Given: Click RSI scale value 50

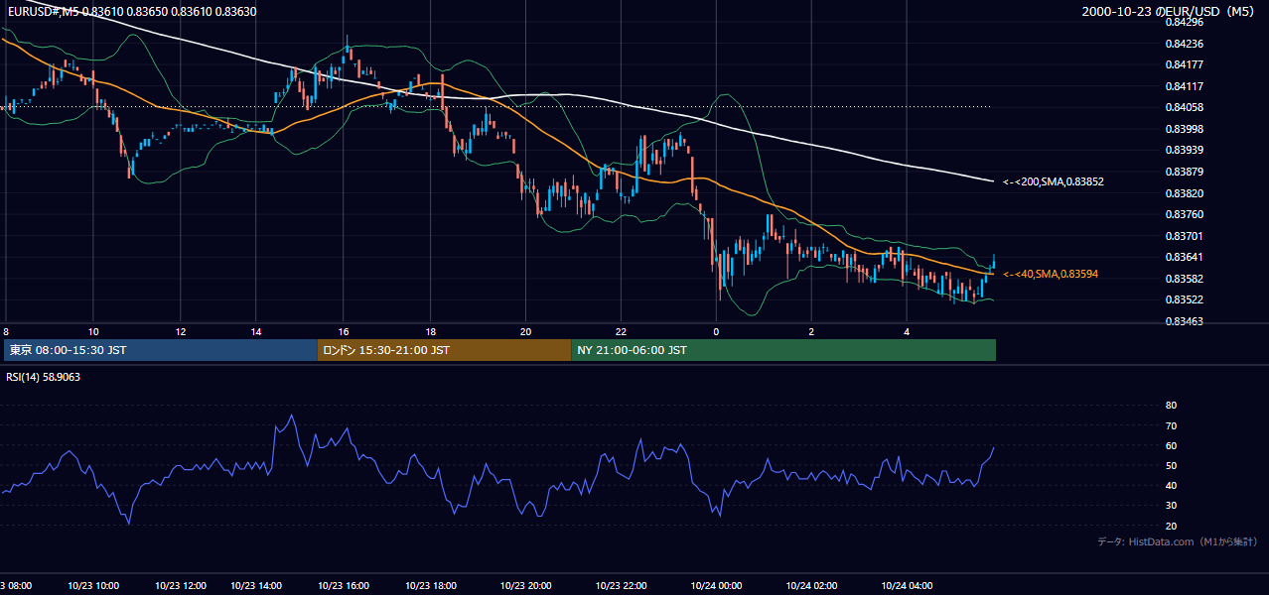Looking at the screenshot, I should tap(1171, 465).
